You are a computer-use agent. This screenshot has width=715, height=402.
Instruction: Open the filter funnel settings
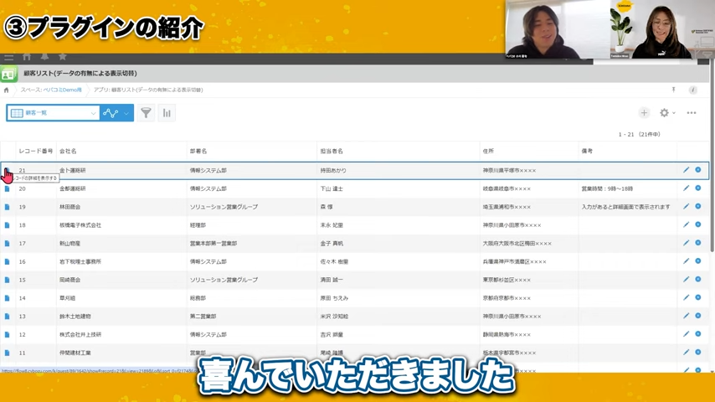(146, 113)
